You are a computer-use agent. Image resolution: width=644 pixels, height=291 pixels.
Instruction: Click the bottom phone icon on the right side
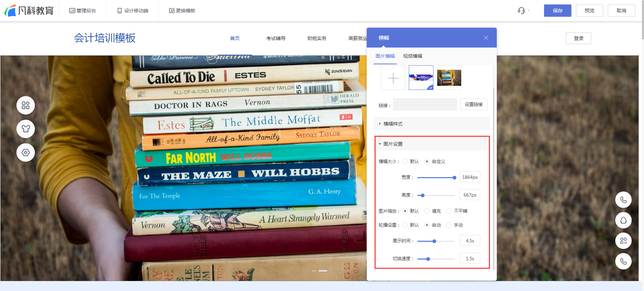(623, 261)
